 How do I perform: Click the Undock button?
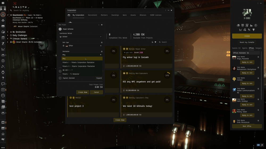[x=247, y=36]
